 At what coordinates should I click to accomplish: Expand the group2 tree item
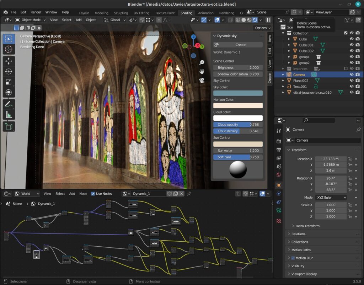(x=289, y=63)
